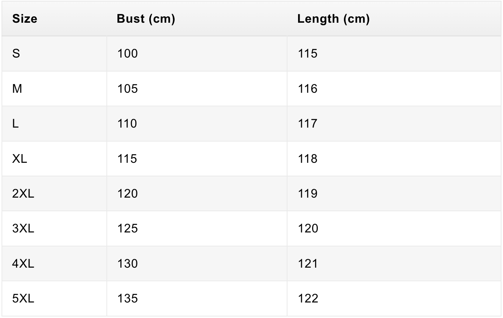Select the XL size cell
The height and width of the screenshot is (318, 503).
pos(20,159)
